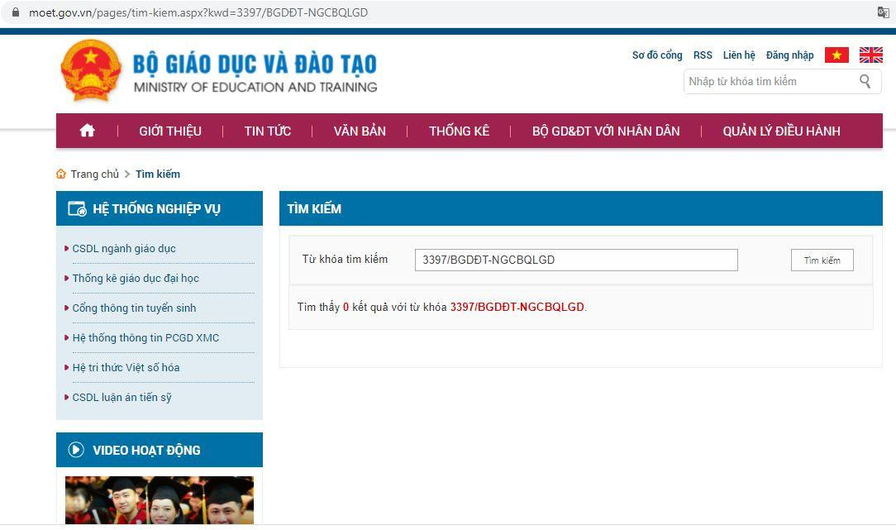
Task: Click the BỘ GIÁO DỤC VÀ ĐÀO TẠO title
Action: 255,64
